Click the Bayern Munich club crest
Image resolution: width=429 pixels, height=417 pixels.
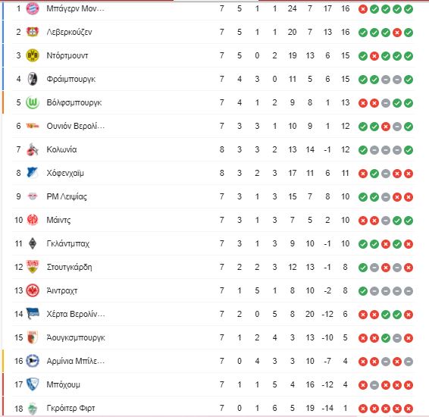coord(33,9)
